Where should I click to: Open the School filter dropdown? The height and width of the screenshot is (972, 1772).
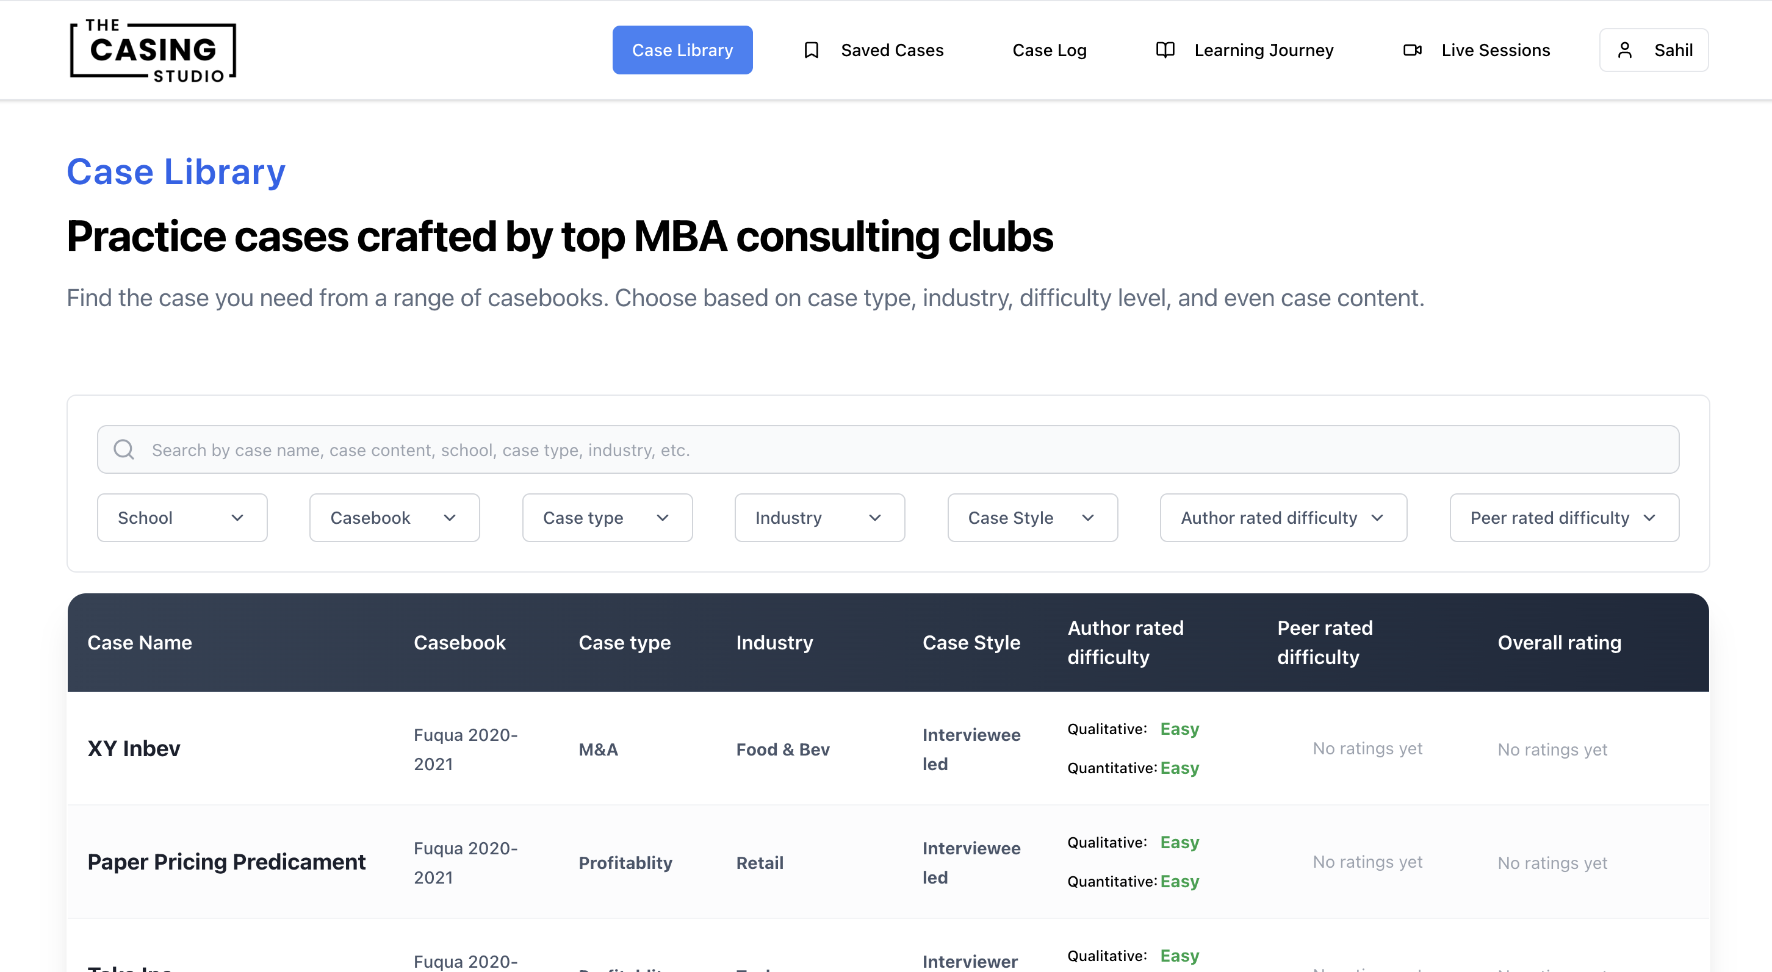pos(182,518)
